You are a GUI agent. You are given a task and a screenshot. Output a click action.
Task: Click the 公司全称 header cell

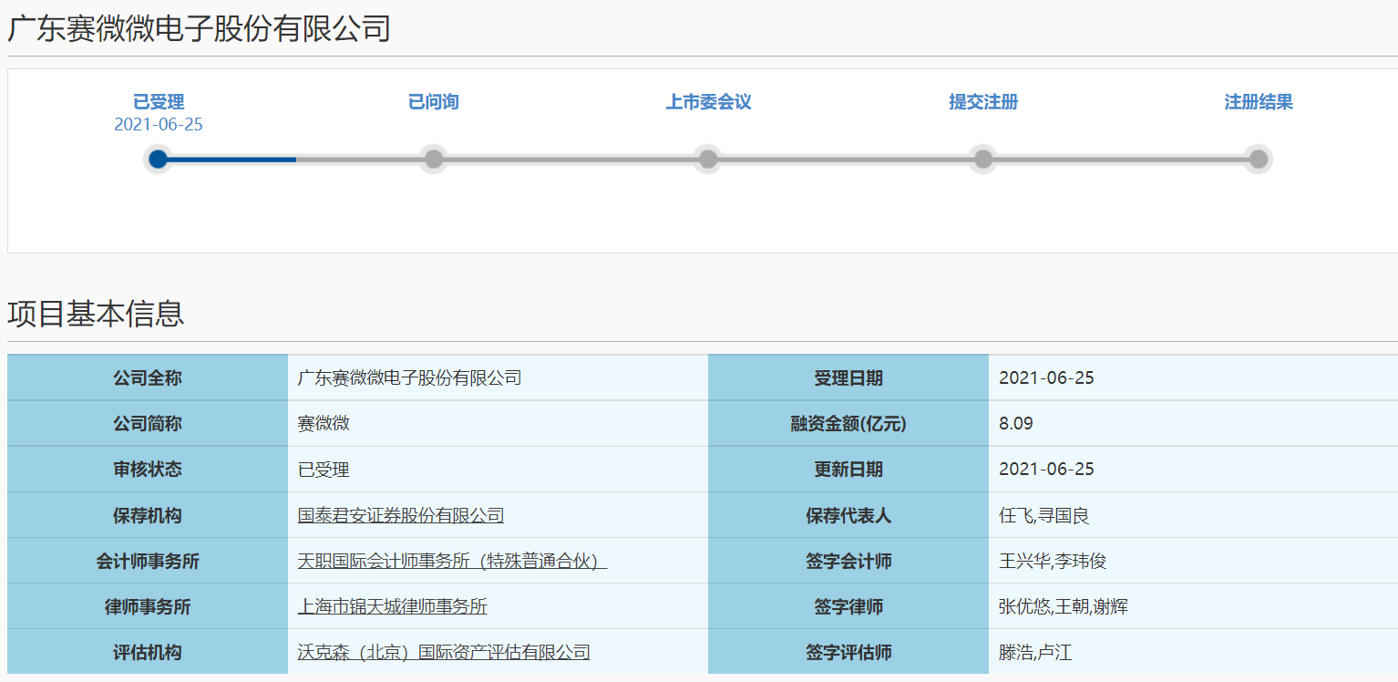click(148, 377)
